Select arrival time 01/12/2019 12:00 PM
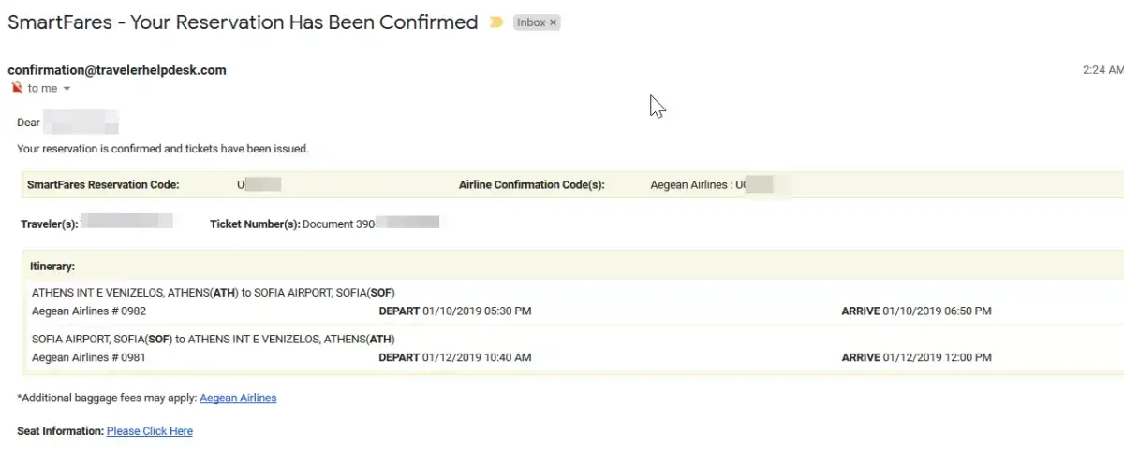The image size is (1124, 463). (x=937, y=357)
